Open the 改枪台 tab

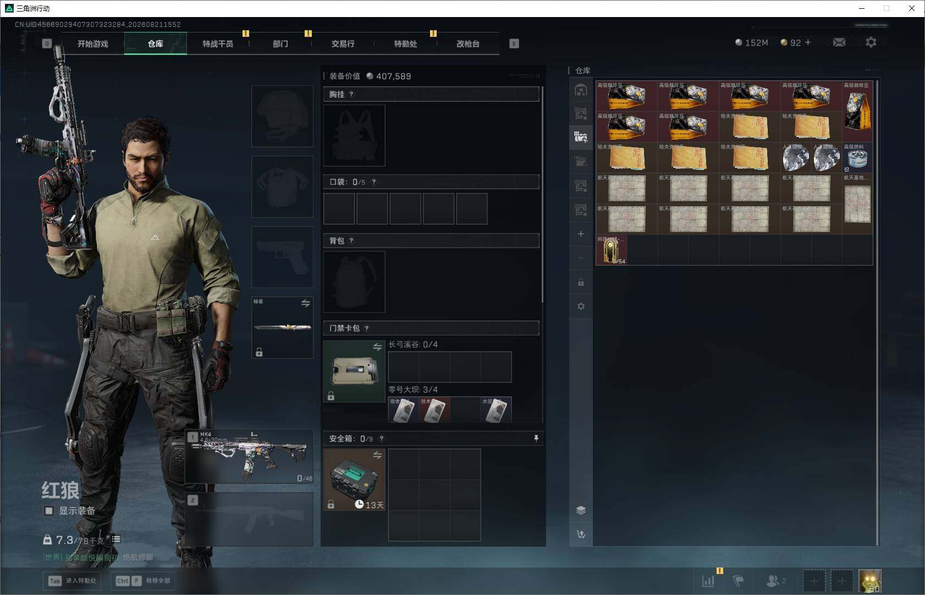[x=468, y=43]
